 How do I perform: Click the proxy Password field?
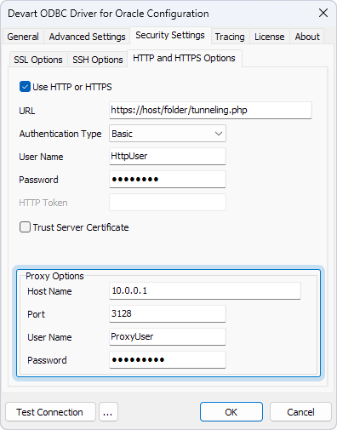(x=168, y=359)
